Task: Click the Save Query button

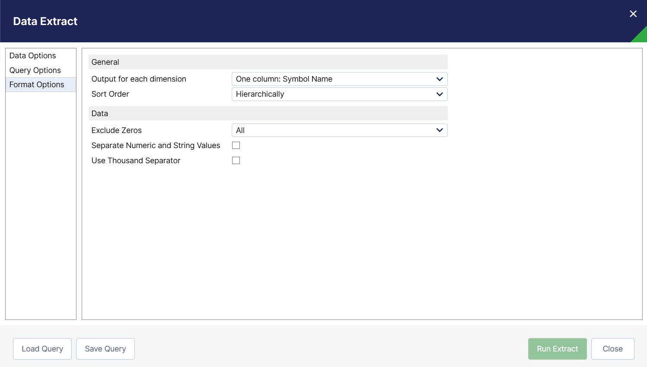Action: (x=105, y=349)
